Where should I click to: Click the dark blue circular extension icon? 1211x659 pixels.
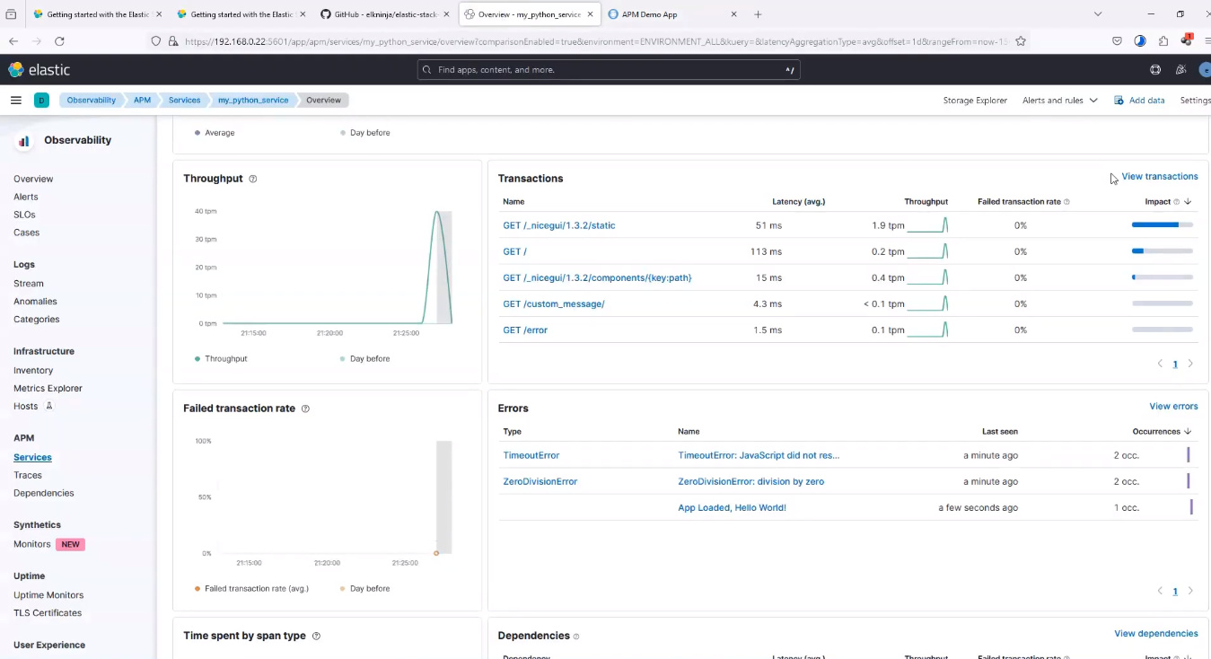click(1140, 41)
